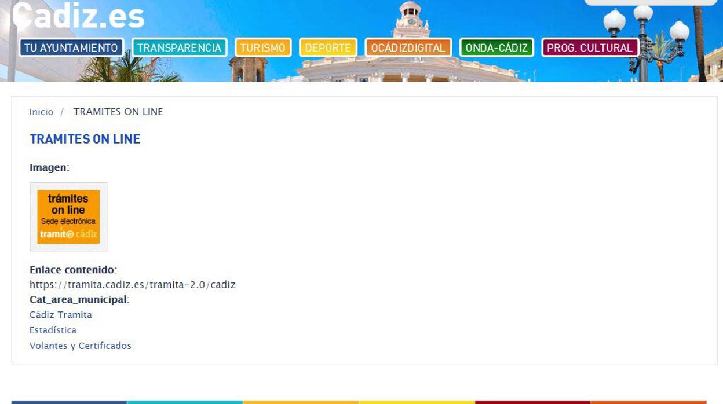Click the Cadiz.es site logo
Screen dimensions: 723x404
pyautogui.click(x=78, y=16)
